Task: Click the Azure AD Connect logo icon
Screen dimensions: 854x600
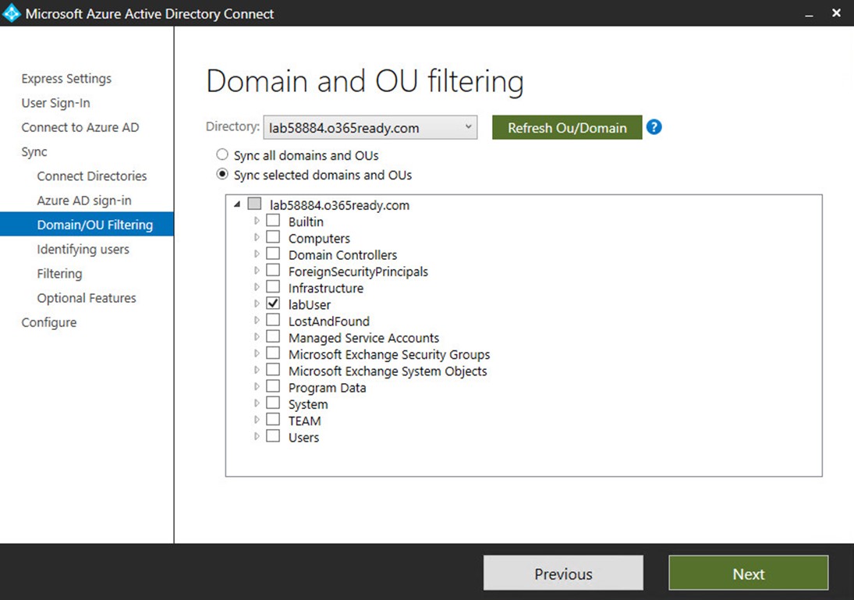Action: 12,13
